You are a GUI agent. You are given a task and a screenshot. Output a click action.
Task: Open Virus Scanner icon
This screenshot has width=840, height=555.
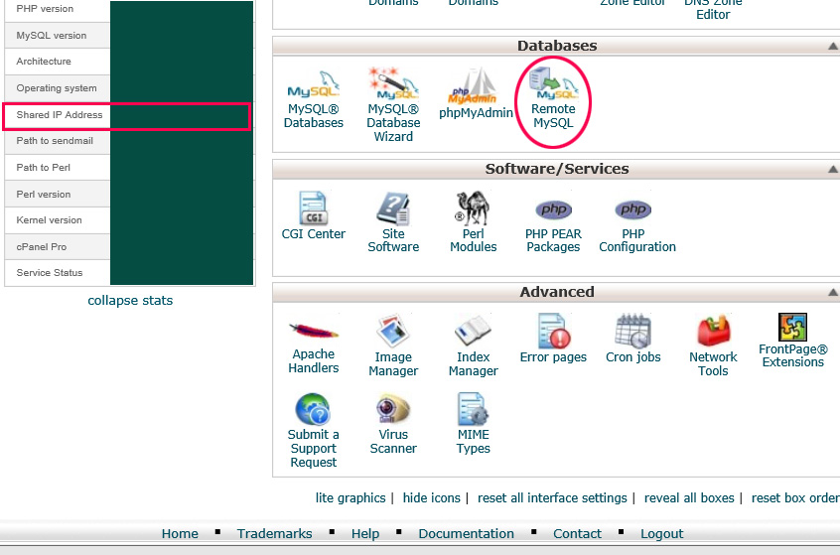[393, 409]
